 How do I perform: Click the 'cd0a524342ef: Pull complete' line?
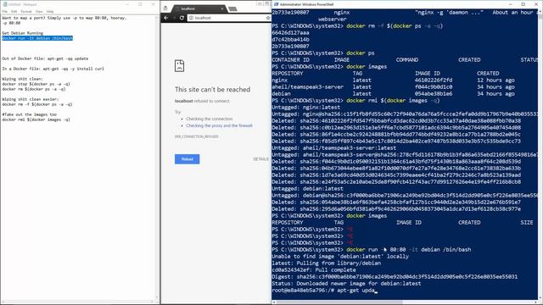click(x=314, y=269)
